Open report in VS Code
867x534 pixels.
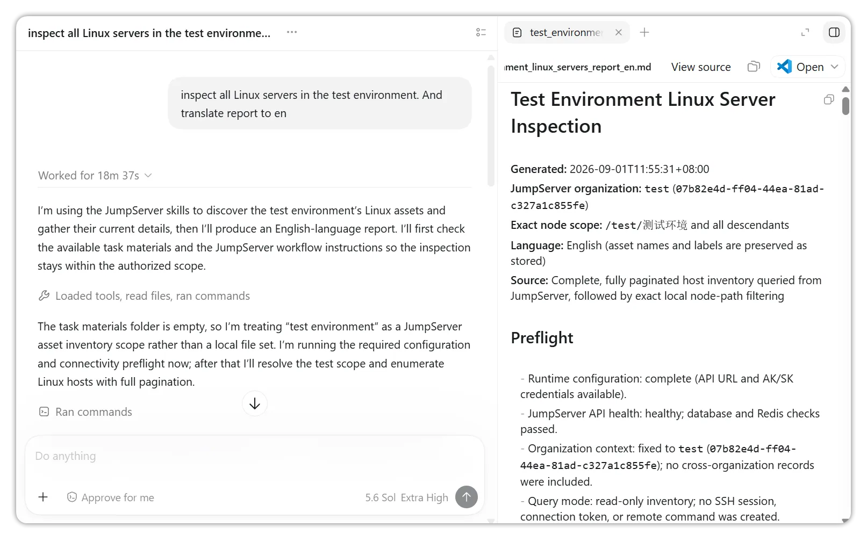point(801,67)
